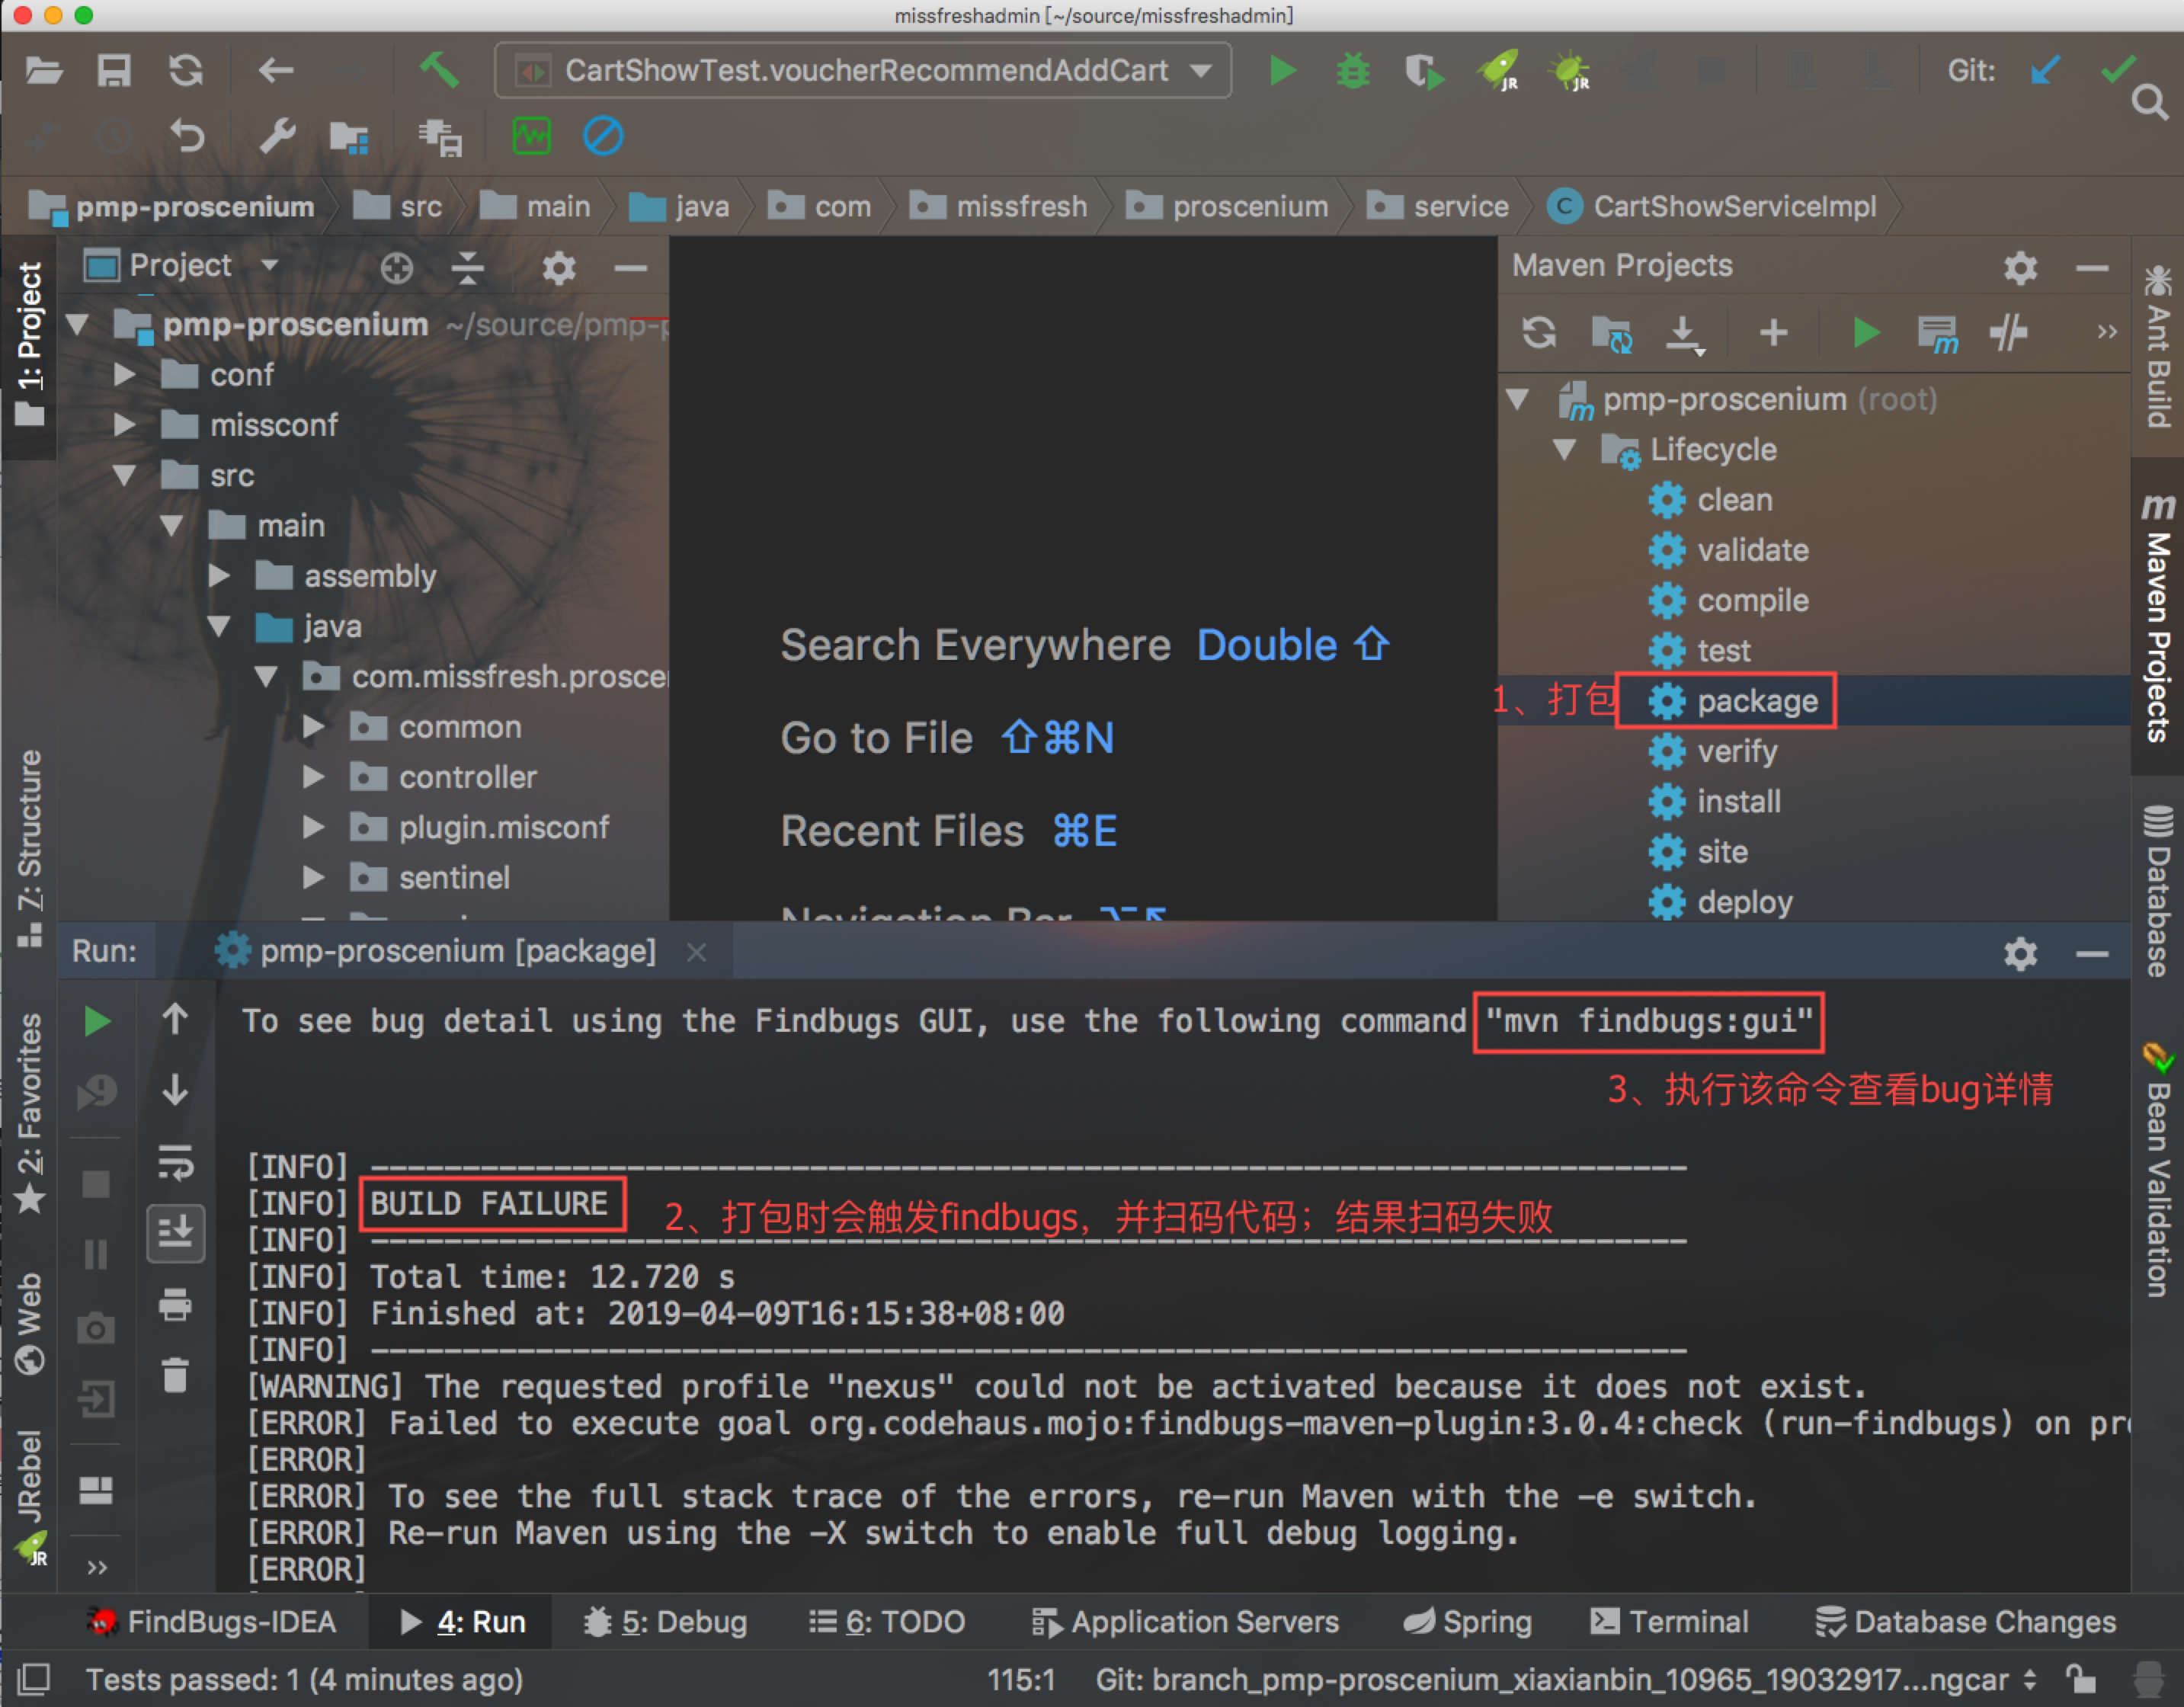Image resolution: width=2184 pixels, height=1707 pixels.
Task: Expand the conf folder
Action: click(x=125, y=375)
